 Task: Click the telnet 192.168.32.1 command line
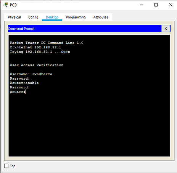pyautogui.click(x=35, y=47)
